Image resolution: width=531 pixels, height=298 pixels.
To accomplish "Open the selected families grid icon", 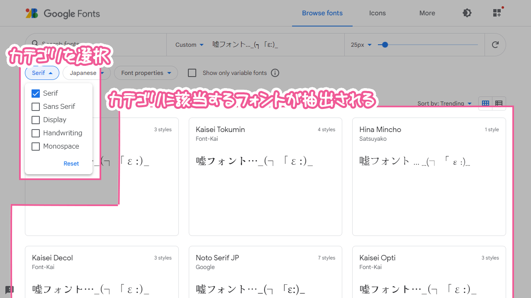I will pyautogui.click(x=497, y=12).
